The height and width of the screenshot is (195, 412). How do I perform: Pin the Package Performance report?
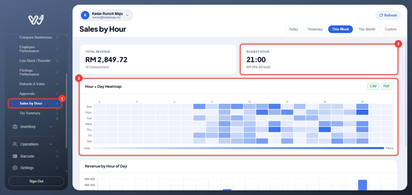point(57,72)
